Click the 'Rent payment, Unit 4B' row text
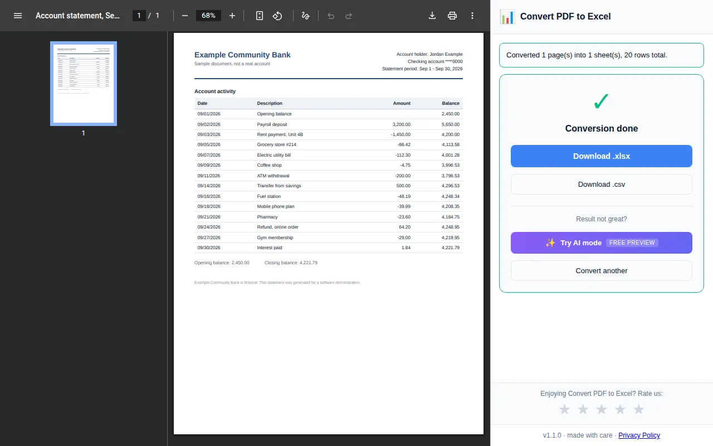The width and height of the screenshot is (713, 446). (280, 134)
